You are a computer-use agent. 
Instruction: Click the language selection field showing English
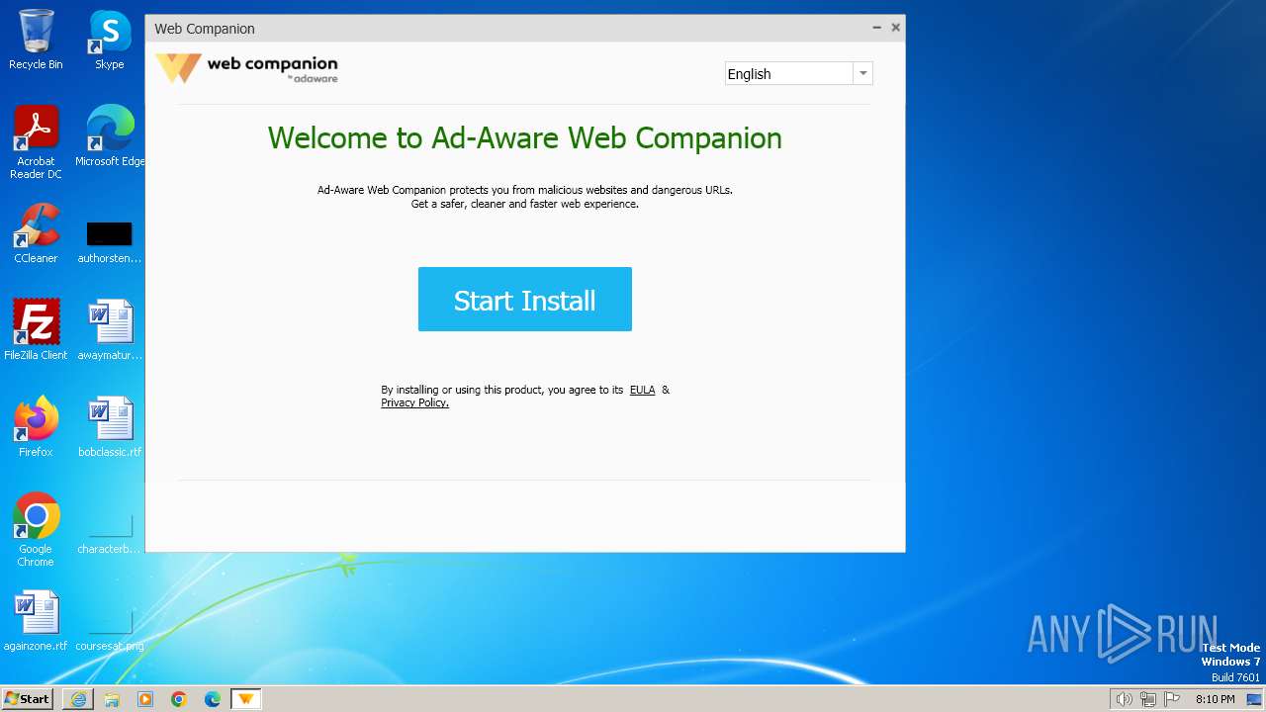point(789,73)
